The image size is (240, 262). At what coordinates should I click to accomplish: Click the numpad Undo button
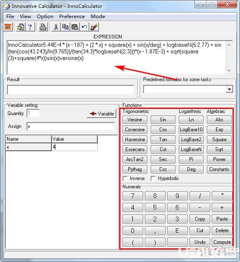click(200, 242)
